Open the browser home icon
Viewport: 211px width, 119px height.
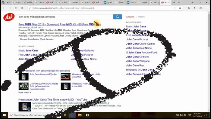pyautogui.click(x=22, y=8)
